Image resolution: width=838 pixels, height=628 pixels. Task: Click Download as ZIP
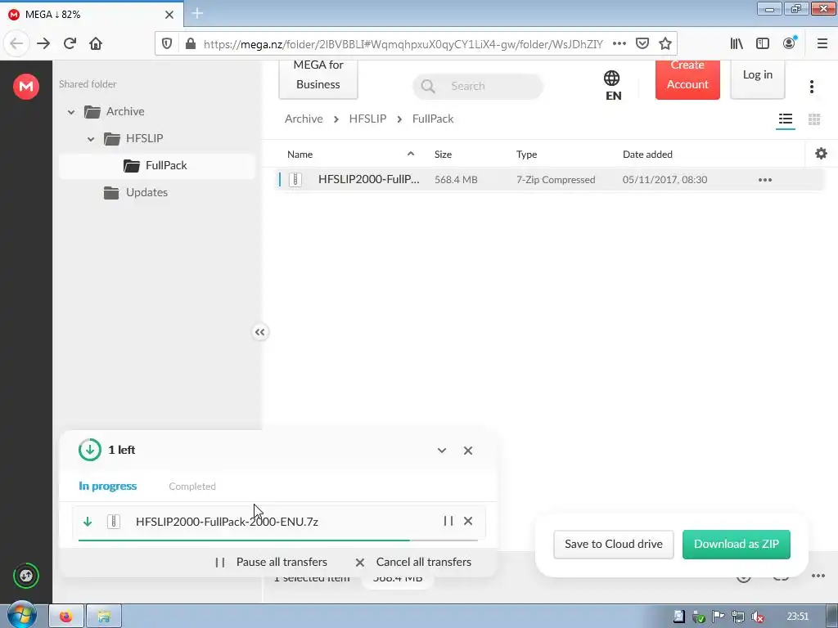tap(736, 544)
